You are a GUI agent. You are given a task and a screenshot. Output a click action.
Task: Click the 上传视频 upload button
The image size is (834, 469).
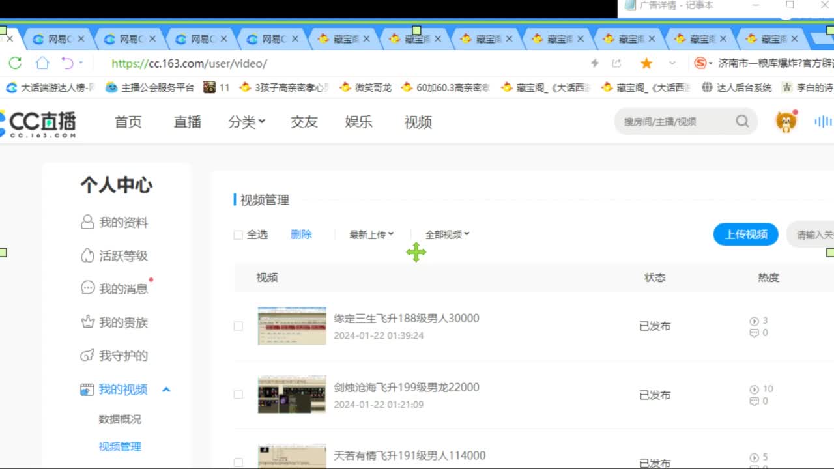point(746,234)
